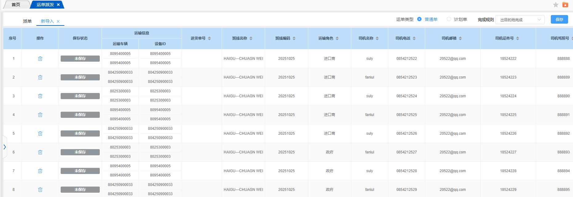Remove row 5 with its delete icon

pos(40,133)
